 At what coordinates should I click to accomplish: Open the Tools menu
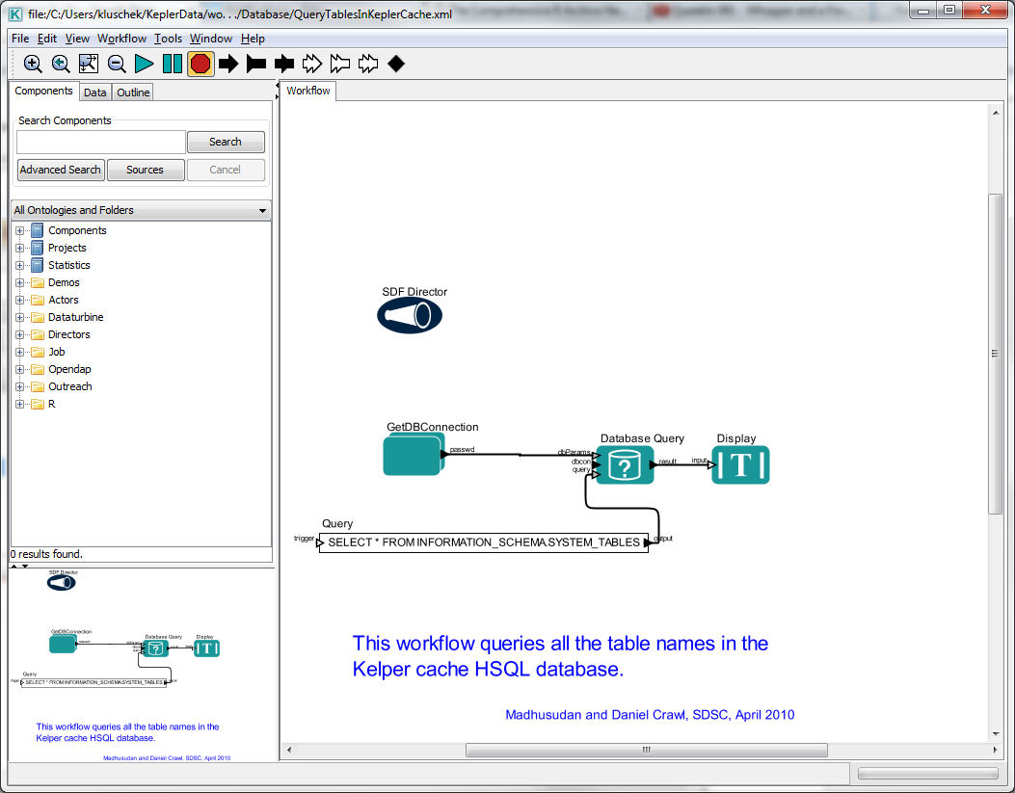pyautogui.click(x=168, y=39)
